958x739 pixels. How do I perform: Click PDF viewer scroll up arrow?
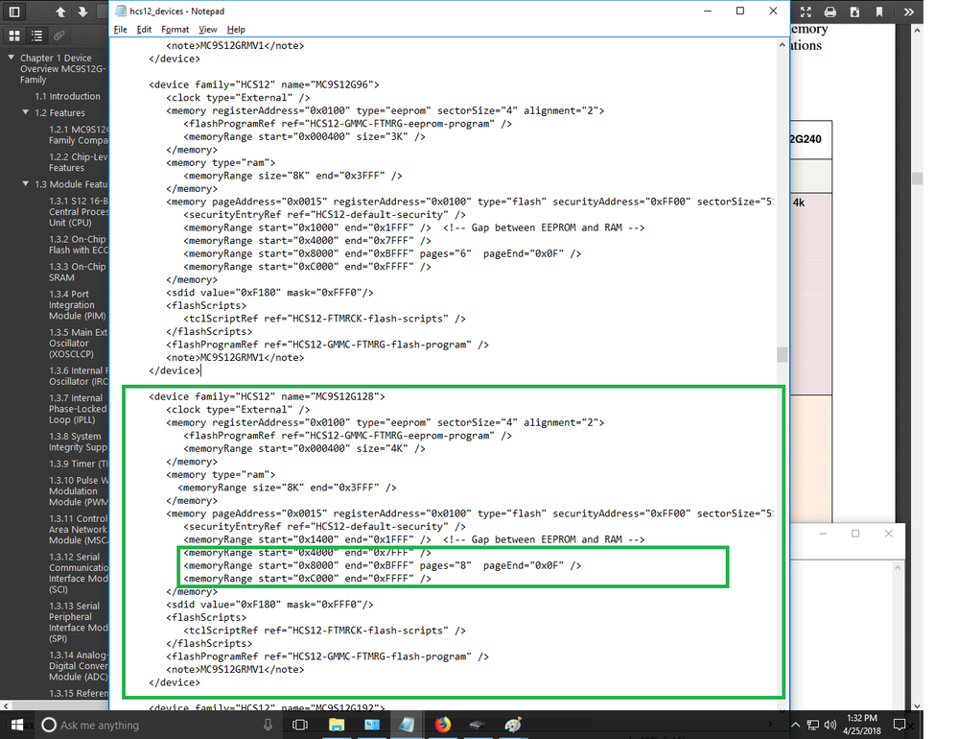point(917,30)
